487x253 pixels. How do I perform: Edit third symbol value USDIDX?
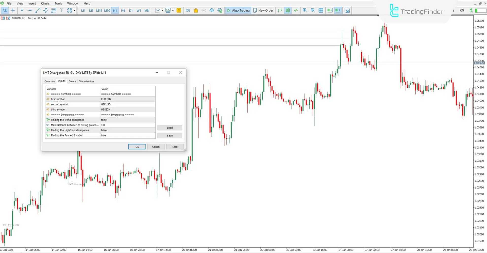[128, 109]
